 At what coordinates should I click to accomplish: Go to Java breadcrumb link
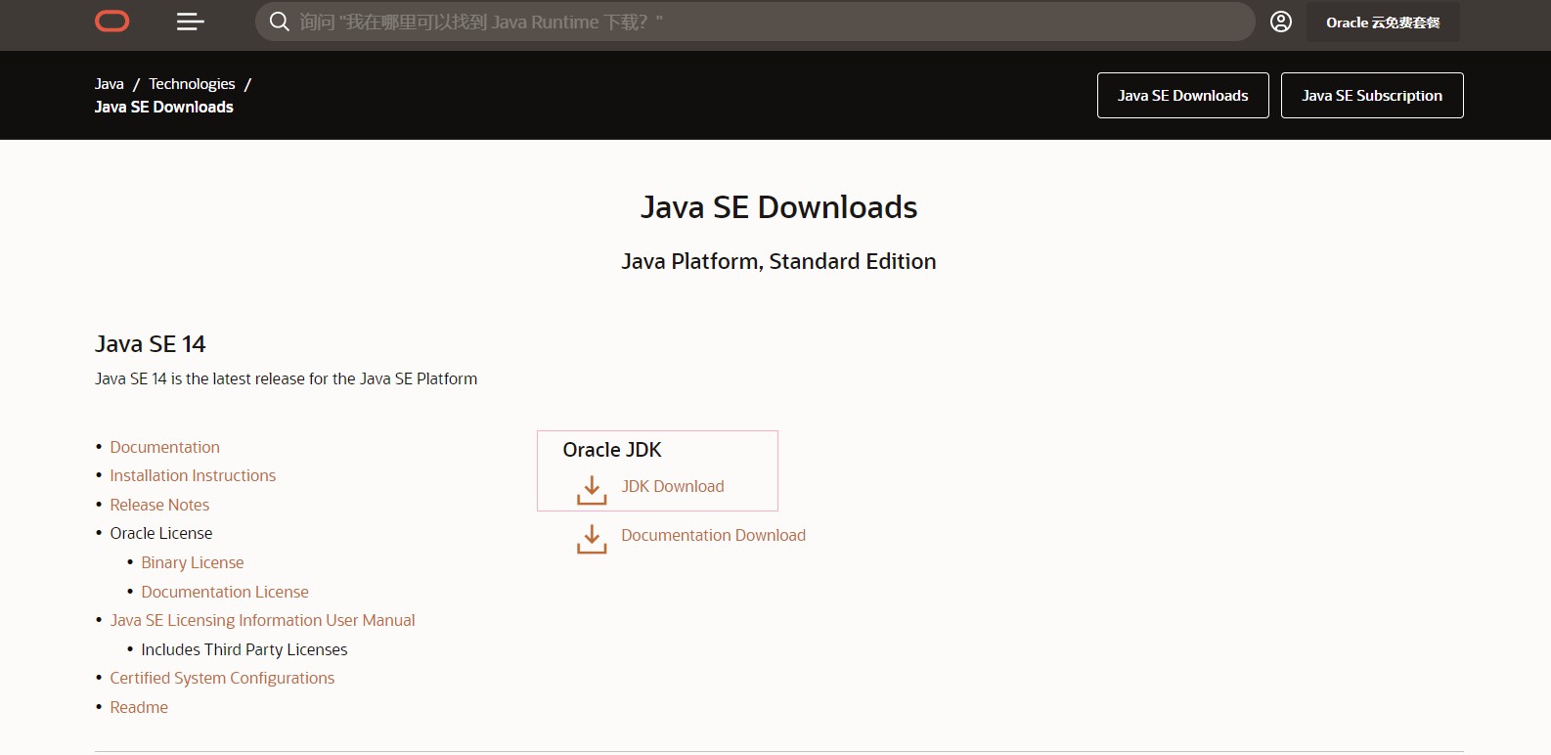(110, 84)
